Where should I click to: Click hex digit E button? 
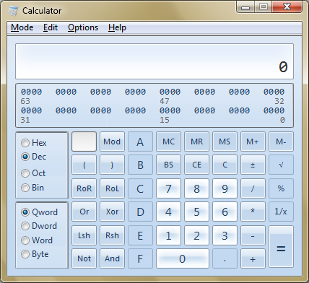pyautogui.click(x=140, y=235)
